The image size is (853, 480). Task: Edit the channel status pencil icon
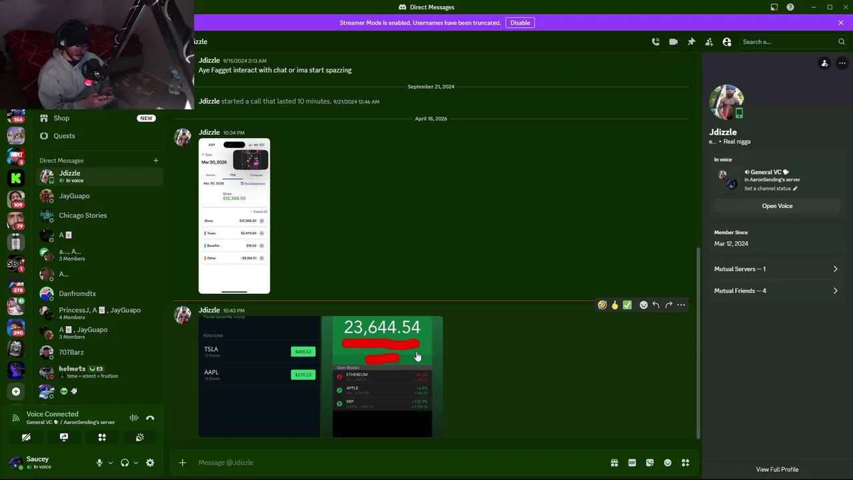[x=795, y=189]
